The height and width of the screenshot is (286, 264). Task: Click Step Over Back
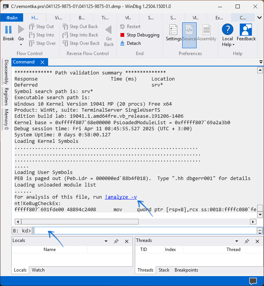pos(81,43)
